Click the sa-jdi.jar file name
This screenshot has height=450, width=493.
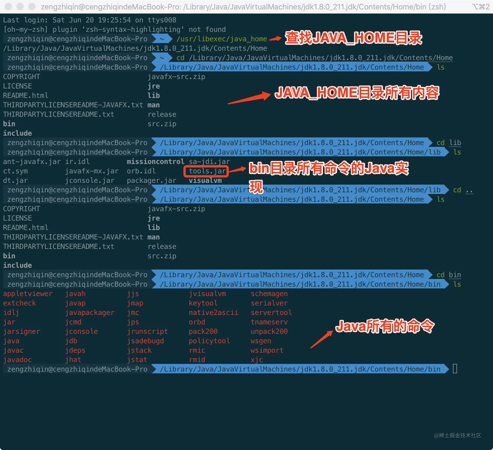(209, 162)
